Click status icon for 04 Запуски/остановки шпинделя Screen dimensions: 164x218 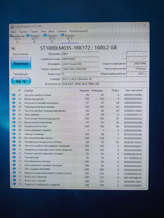coord(14,103)
